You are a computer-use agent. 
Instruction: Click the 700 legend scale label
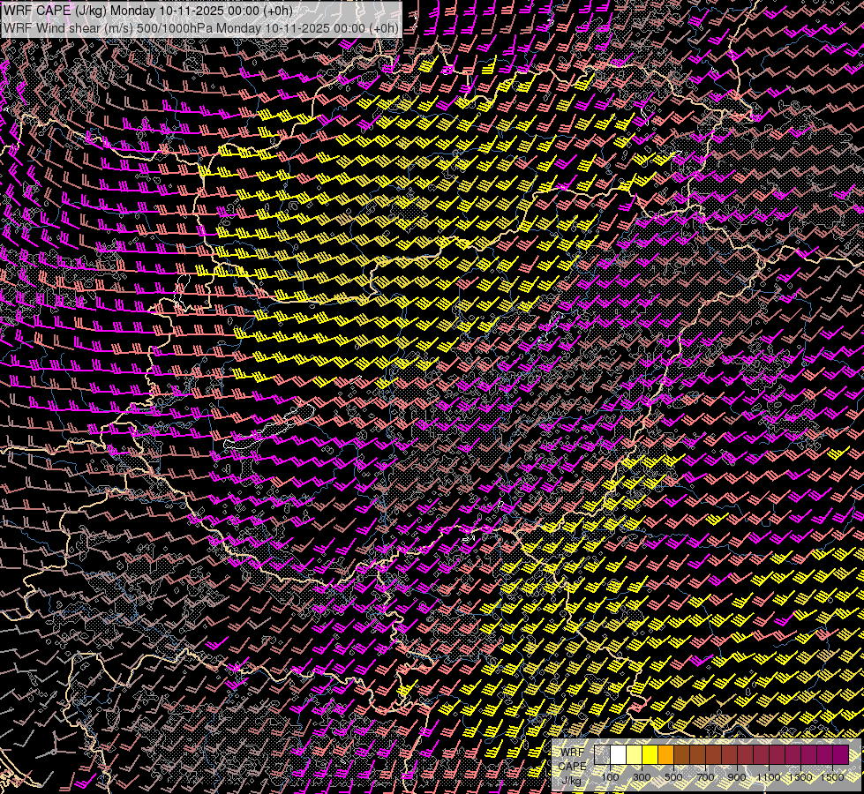pos(705,776)
